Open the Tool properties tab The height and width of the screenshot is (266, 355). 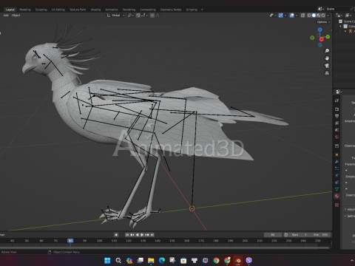(x=337, y=100)
